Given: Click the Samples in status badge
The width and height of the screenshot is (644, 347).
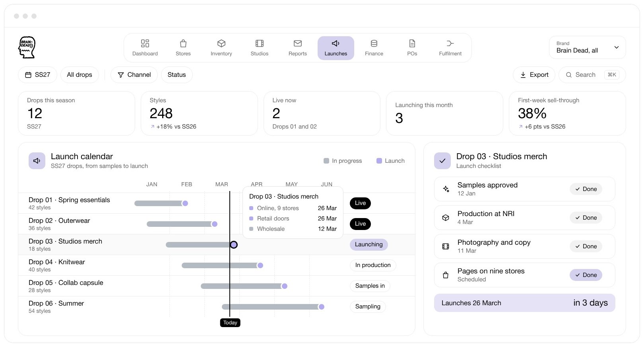Looking at the screenshot, I should [370, 286].
